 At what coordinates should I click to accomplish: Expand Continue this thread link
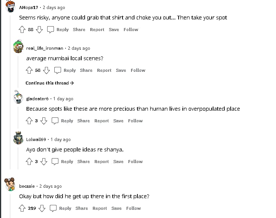pos(49,83)
